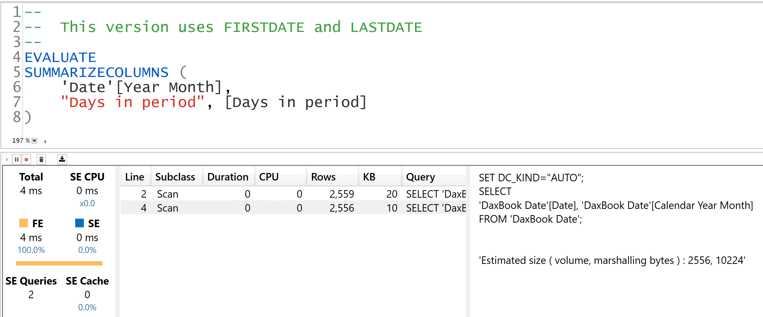The width and height of the screenshot is (763, 317).
Task: Click the dotted splitter grip above the zoom control
Action: coord(23,133)
